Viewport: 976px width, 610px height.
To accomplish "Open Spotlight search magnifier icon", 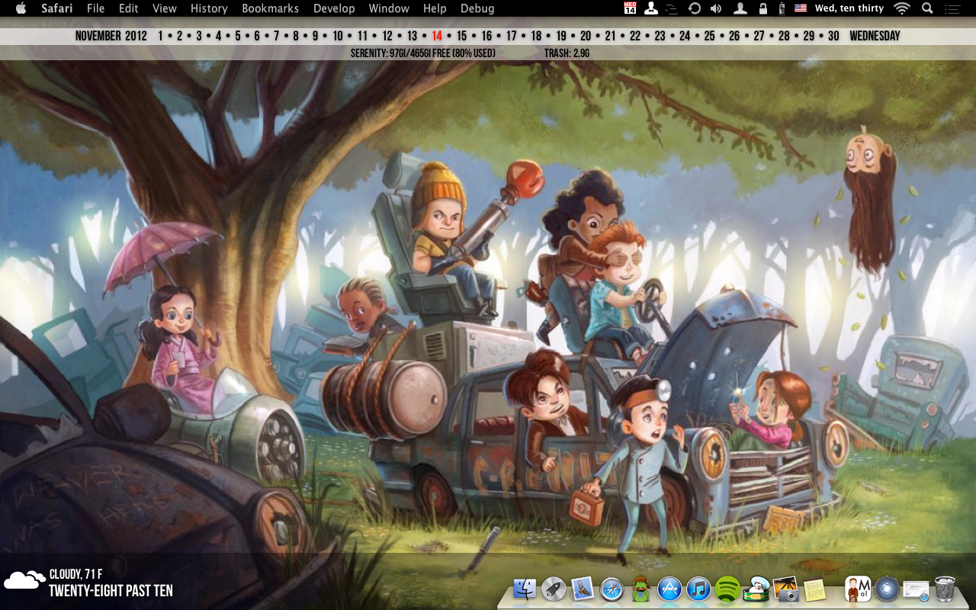I will coord(927,8).
